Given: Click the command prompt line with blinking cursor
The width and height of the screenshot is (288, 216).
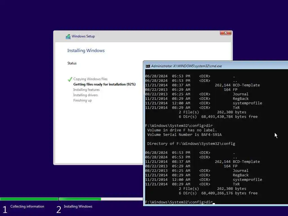Looking at the screenshot, I should coord(180,202).
